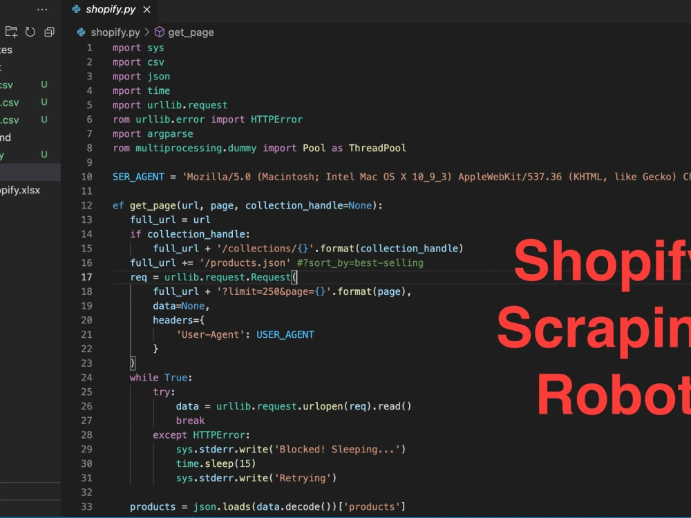
Task: Click 'csv' on line 2
Action: (155, 62)
